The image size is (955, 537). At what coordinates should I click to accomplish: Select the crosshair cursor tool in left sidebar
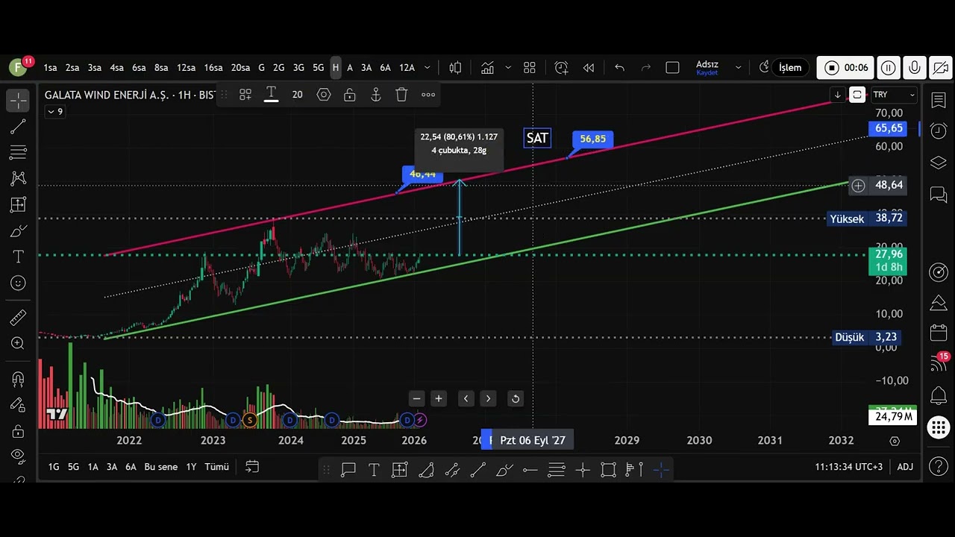coord(18,100)
